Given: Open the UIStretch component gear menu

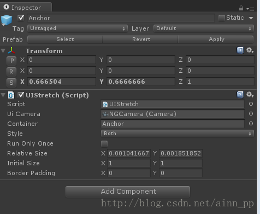Looking at the screenshot, I should coord(250,95).
